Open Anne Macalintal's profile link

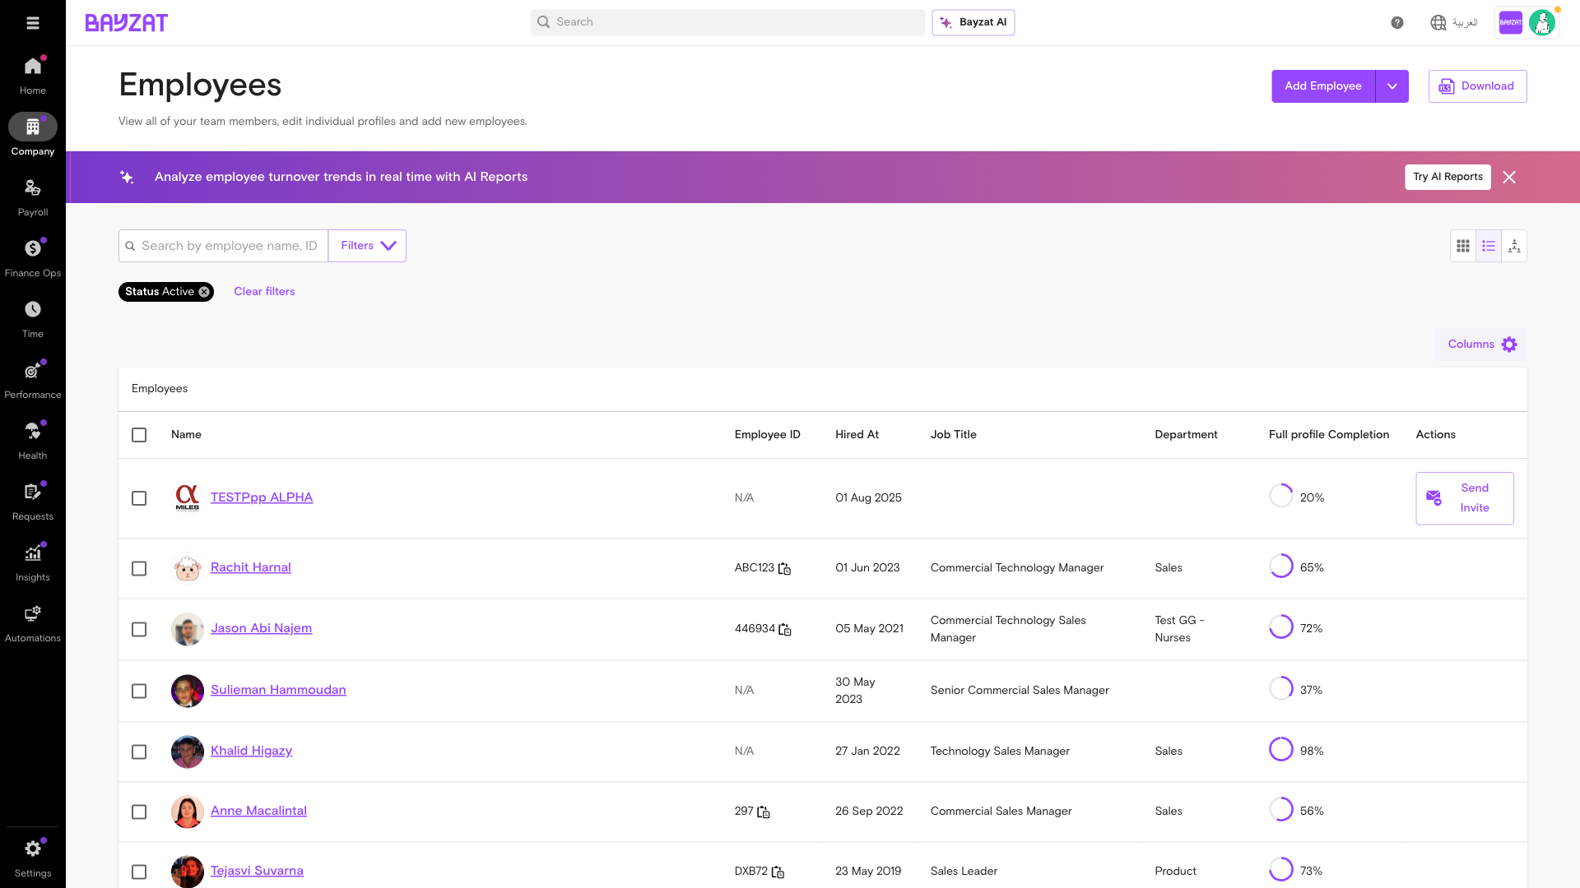[258, 811]
